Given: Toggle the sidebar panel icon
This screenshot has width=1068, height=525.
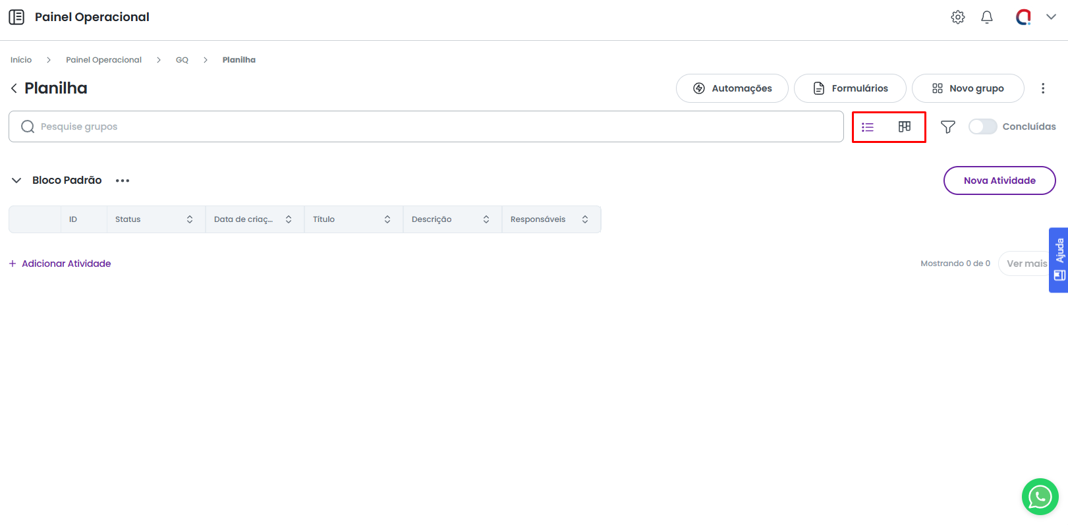Looking at the screenshot, I should coord(16,17).
